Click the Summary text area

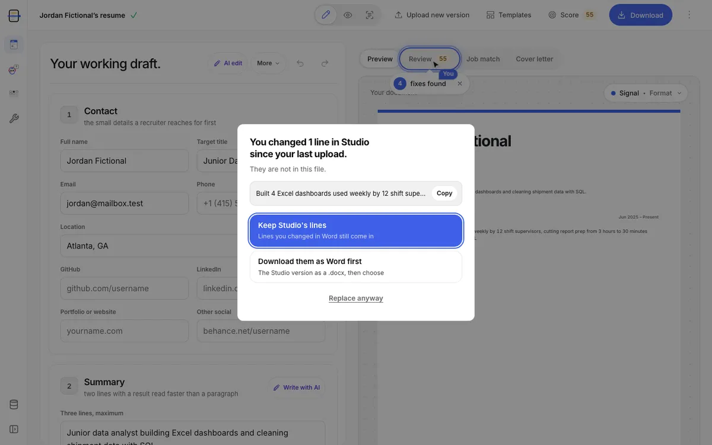pyautogui.click(x=193, y=433)
